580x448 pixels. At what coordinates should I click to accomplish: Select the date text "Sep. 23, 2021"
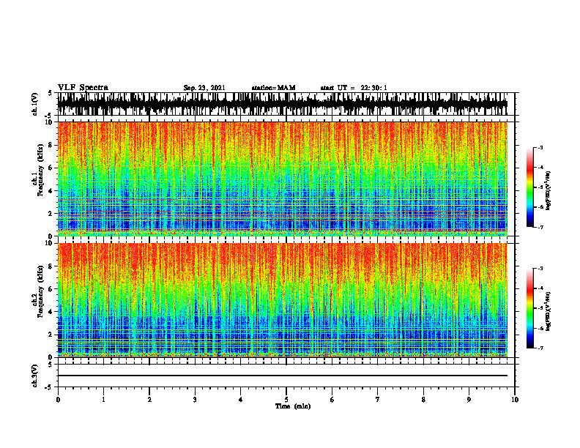pyautogui.click(x=204, y=88)
